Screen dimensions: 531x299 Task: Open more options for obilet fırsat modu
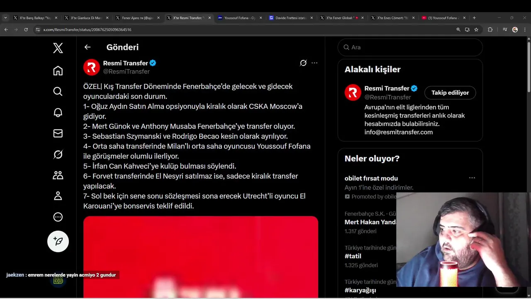472,178
